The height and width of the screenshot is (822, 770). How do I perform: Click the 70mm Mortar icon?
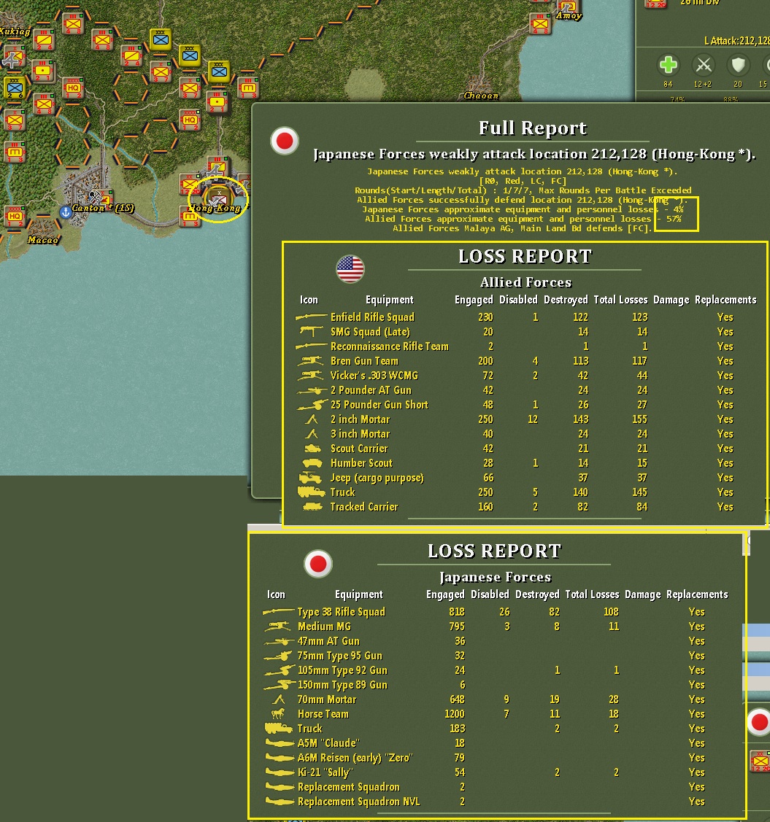279,699
